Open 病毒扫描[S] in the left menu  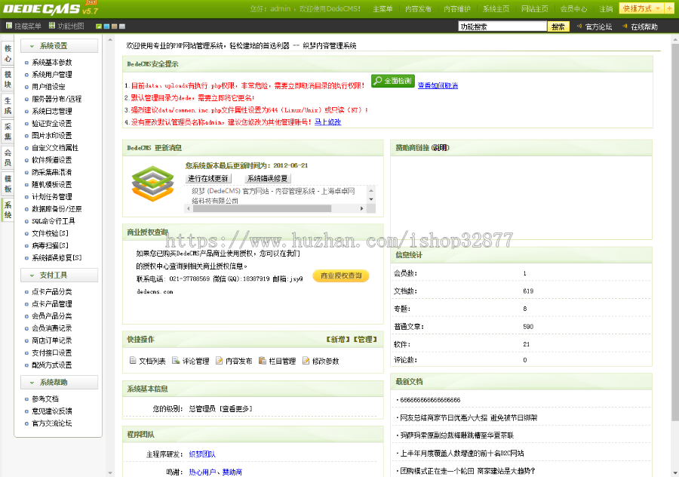(x=51, y=245)
